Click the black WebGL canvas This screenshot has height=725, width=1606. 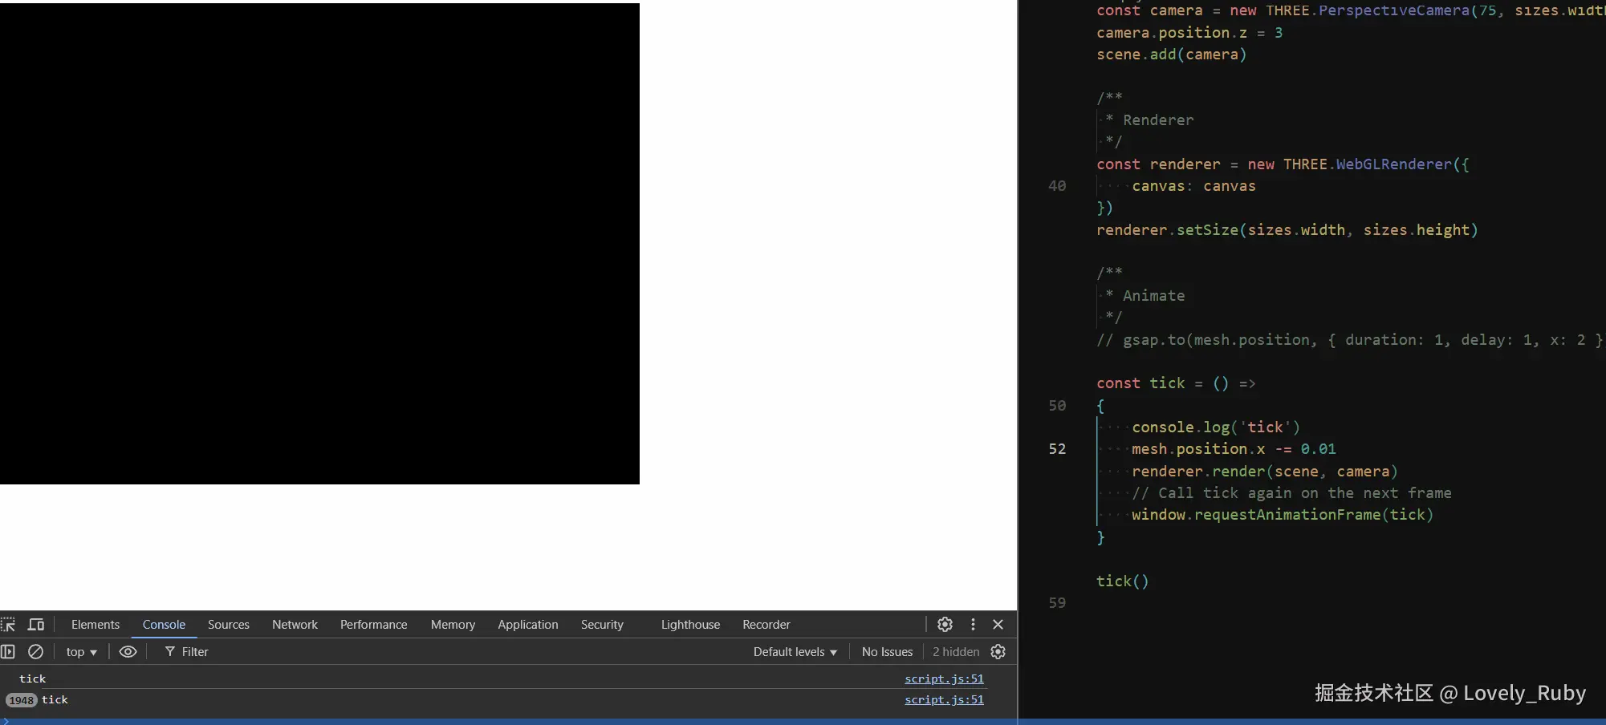coord(319,244)
